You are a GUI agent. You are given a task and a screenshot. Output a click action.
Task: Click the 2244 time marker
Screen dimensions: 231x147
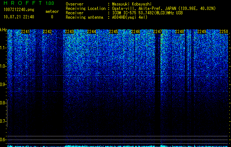[91, 32]
